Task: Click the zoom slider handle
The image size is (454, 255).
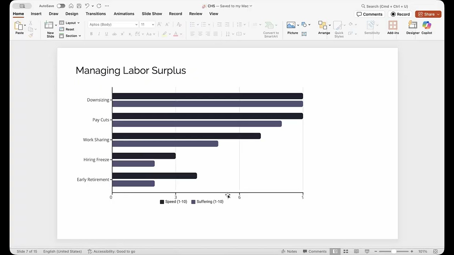Action: pos(394,251)
